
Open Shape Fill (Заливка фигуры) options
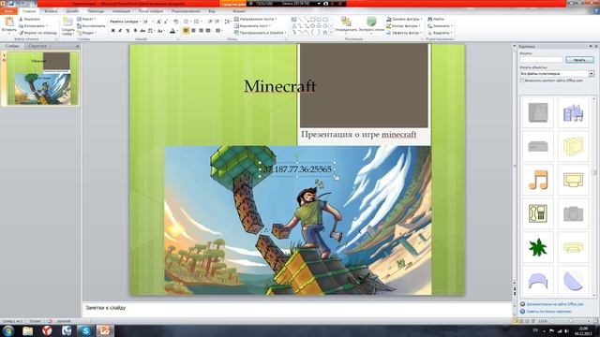[x=404, y=19]
